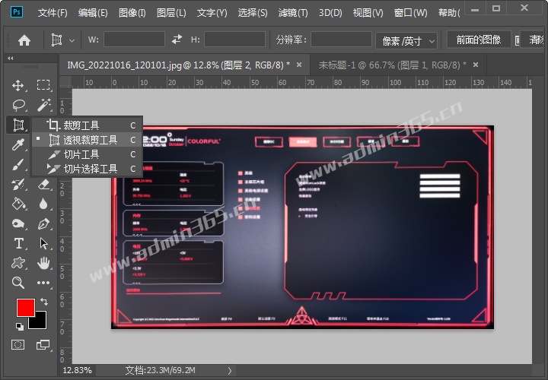
Task: Select the Eyedropper tool
Action: (18, 144)
